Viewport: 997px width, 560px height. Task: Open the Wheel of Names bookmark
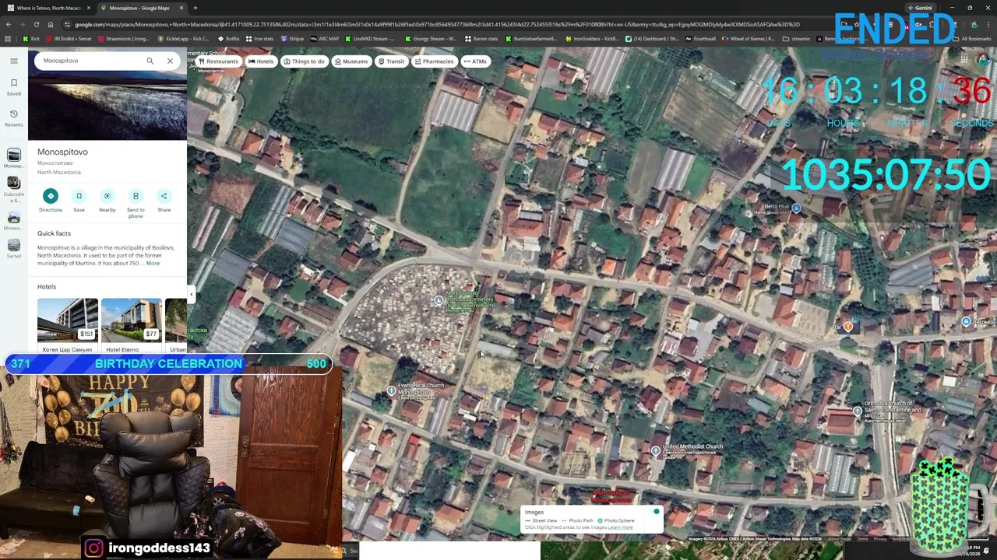tap(749, 39)
